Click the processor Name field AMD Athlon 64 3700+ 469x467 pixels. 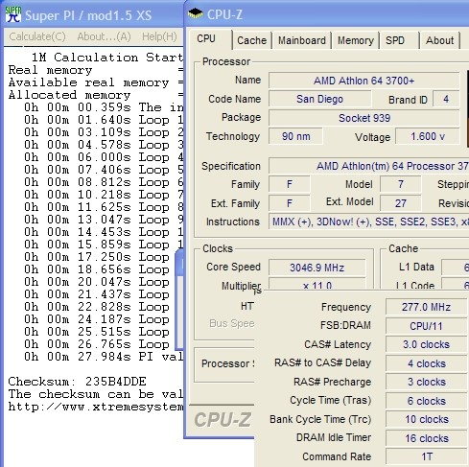[363, 81]
